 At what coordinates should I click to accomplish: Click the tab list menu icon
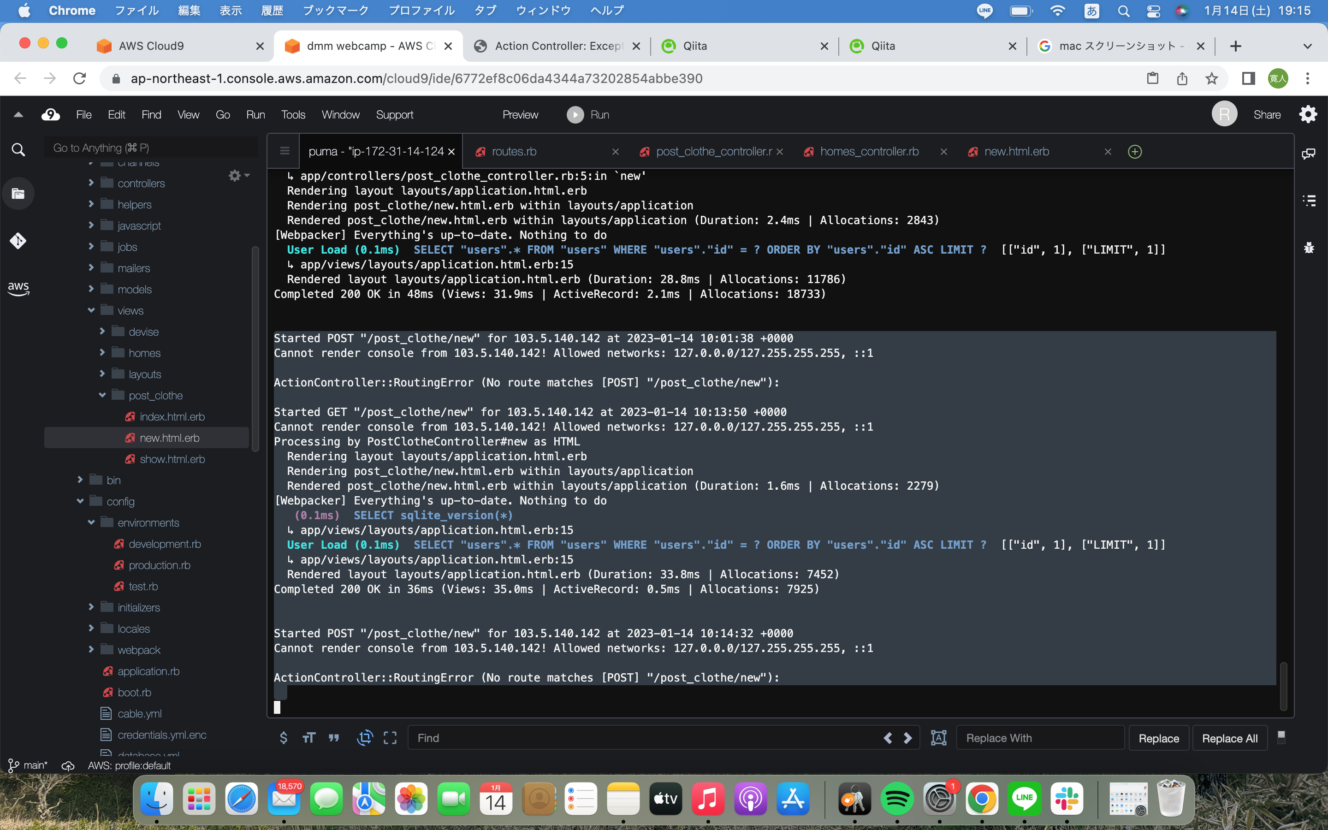point(284,151)
